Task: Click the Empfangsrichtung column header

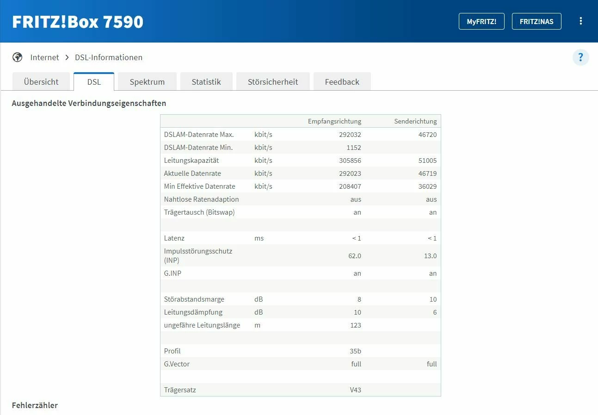Action: point(334,121)
